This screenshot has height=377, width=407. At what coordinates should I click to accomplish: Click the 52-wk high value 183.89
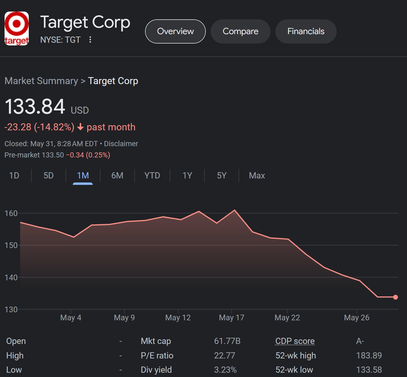tap(369, 356)
